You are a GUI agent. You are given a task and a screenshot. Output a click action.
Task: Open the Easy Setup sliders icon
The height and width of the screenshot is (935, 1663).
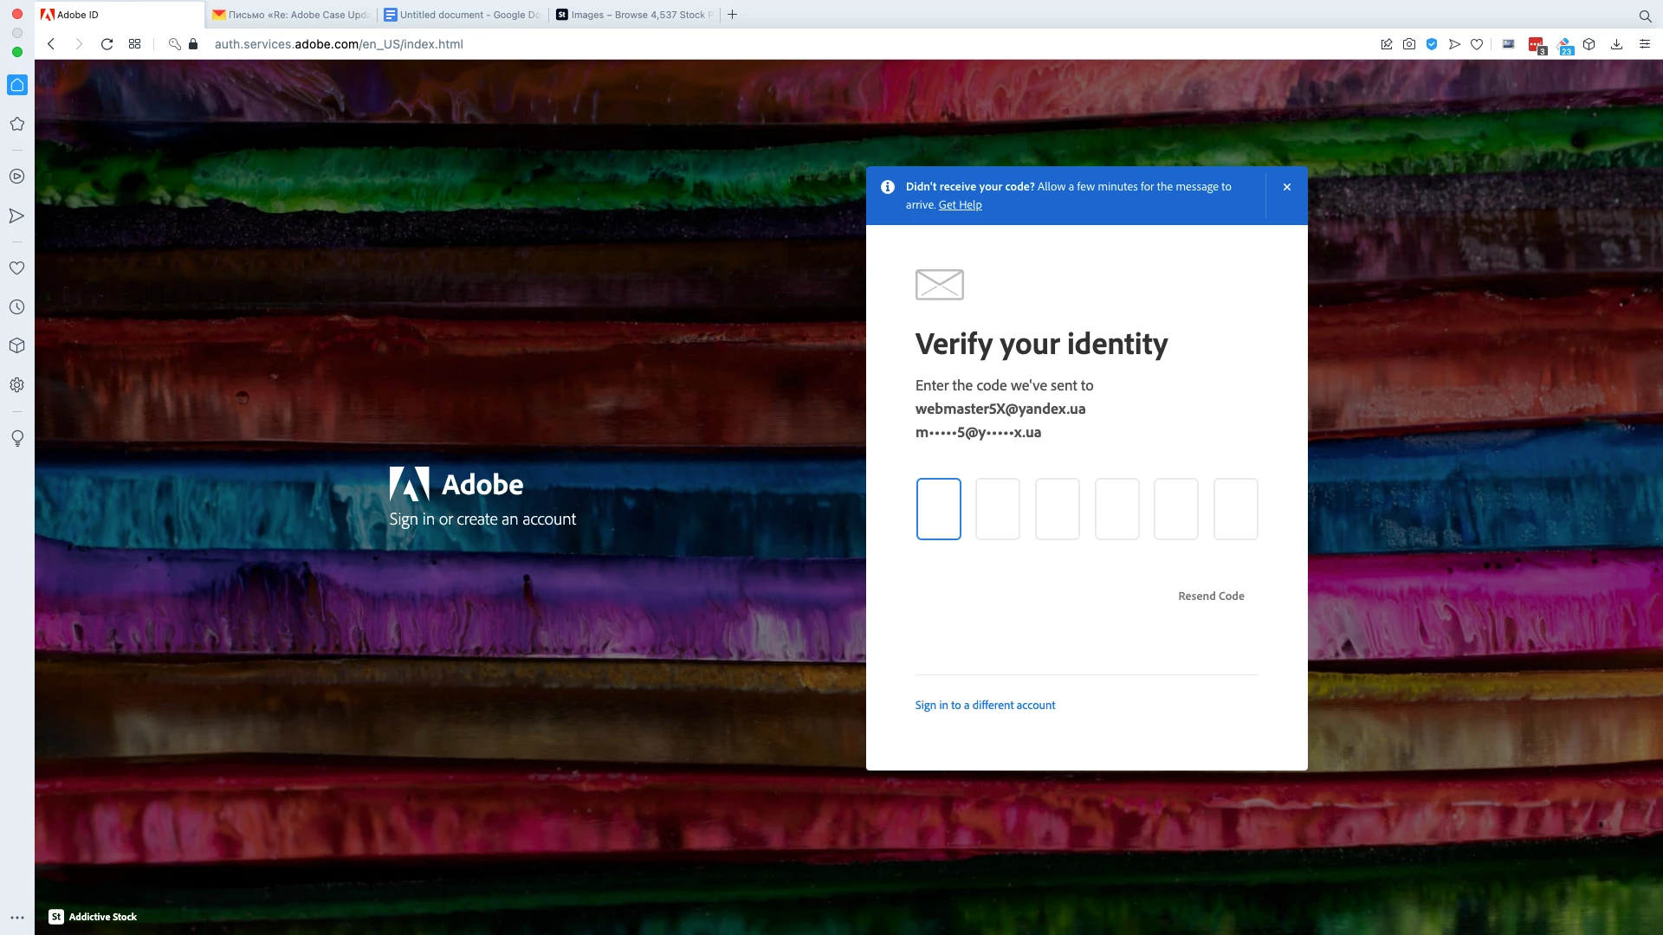pyautogui.click(x=1645, y=44)
